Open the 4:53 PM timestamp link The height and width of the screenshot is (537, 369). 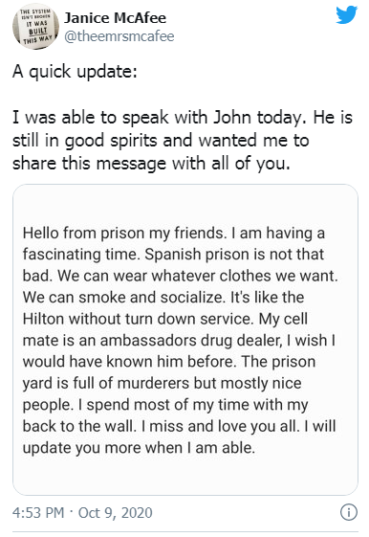[x=38, y=513]
